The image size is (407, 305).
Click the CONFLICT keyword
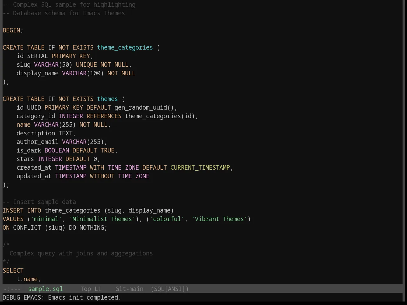point(27,227)
